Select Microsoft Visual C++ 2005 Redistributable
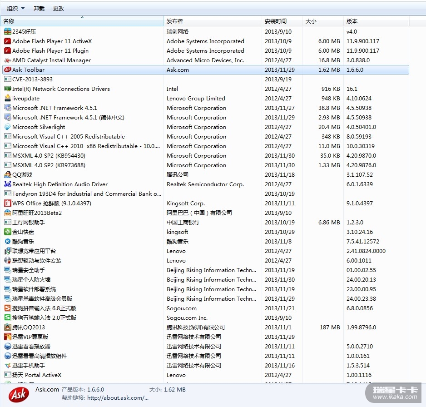The width and height of the screenshot is (426, 407). [x=205, y=136]
